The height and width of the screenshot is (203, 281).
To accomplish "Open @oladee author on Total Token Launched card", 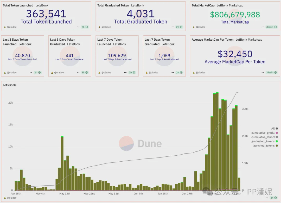I will [12, 27].
